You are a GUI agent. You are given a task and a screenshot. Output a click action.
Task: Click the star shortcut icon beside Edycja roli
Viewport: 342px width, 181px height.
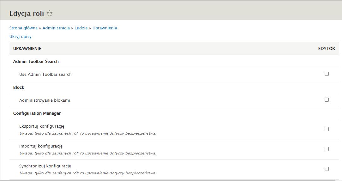click(x=50, y=13)
